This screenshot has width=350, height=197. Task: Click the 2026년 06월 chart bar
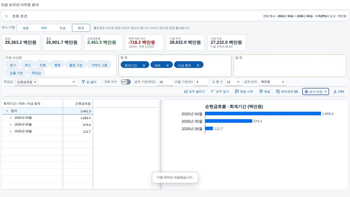click(x=209, y=128)
